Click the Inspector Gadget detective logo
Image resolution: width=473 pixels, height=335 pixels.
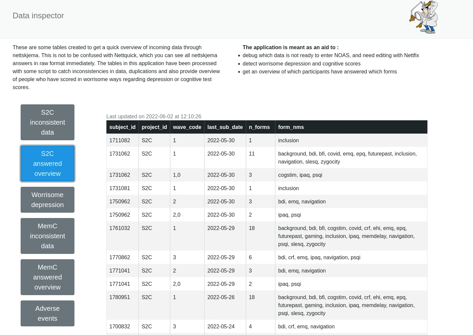tap(423, 17)
